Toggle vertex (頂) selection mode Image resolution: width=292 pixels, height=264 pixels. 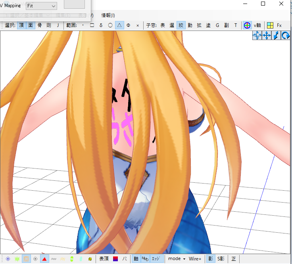click(x=21, y=25)
